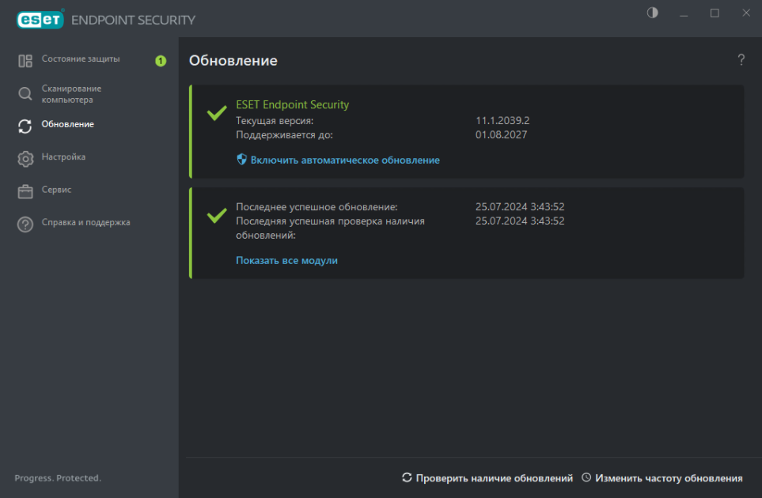Click the Protection status dashboard icon in sidebar
Image resolution: width=762 pixels, height=498 pixels.
click(25, 61)
